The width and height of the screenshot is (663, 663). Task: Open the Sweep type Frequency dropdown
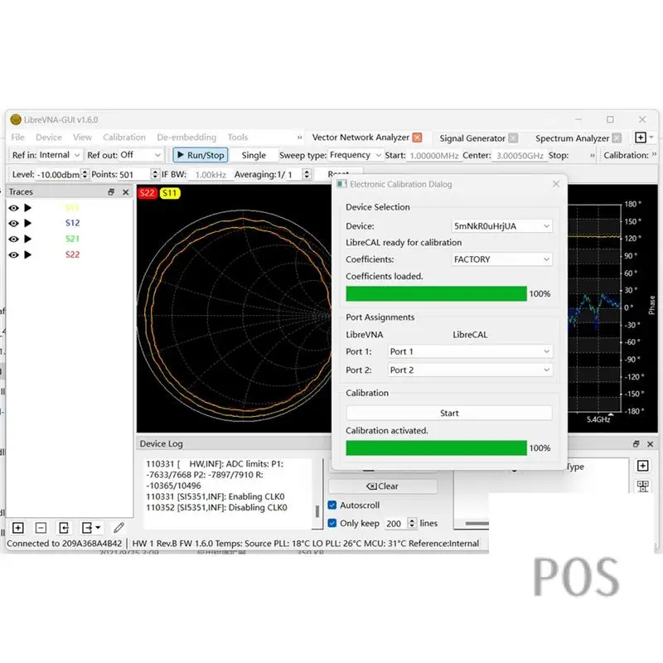tap(356, 155)
